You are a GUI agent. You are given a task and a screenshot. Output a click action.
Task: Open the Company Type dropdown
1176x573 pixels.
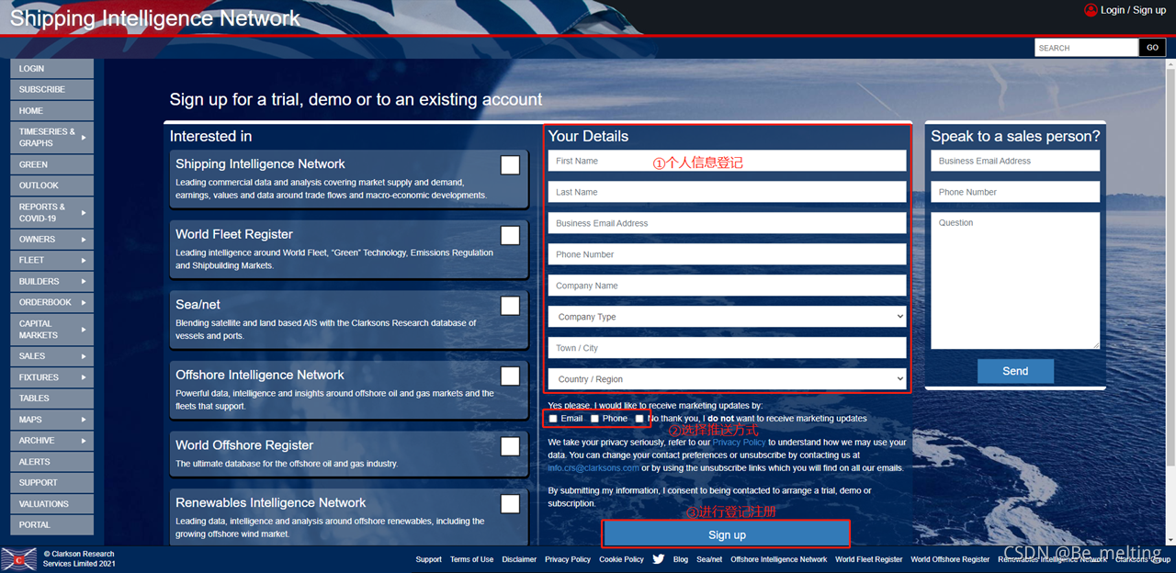point(728,317)
